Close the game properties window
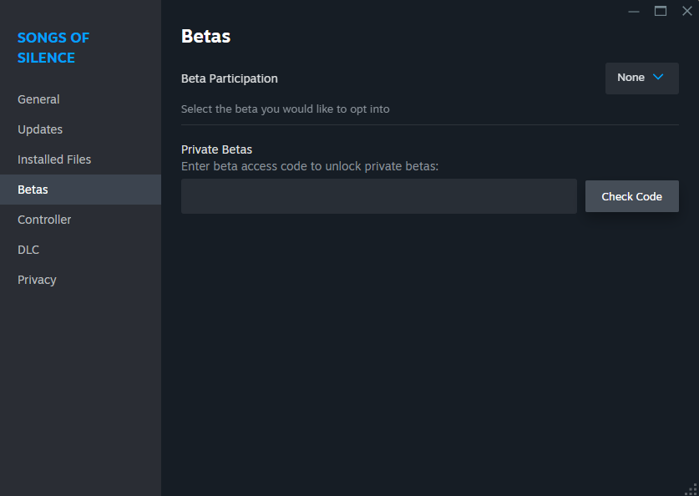699x496 pixels. coord(687,11)
